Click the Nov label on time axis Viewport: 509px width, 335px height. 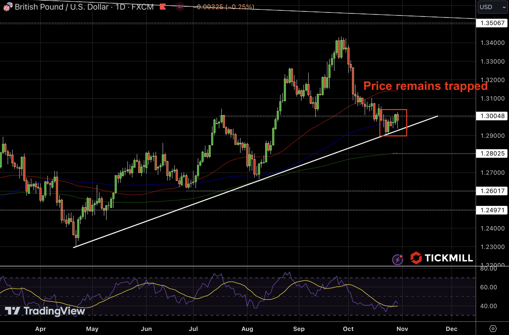point(402,329)
